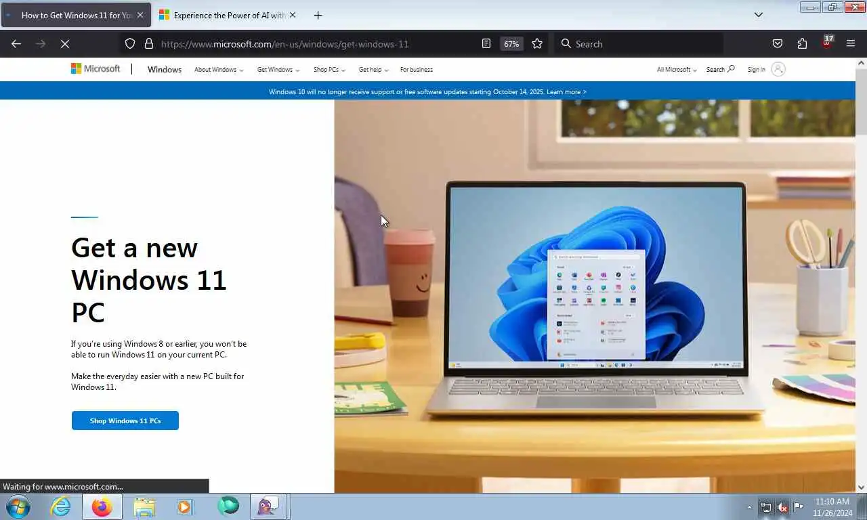The height and width of the screenshot is (520, 867).
Task: Open the Microsoft logo home link
Action: tap(96, 69)
